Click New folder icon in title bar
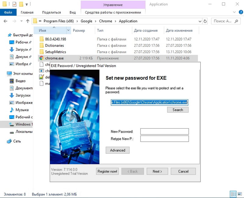 click(21, 4)
